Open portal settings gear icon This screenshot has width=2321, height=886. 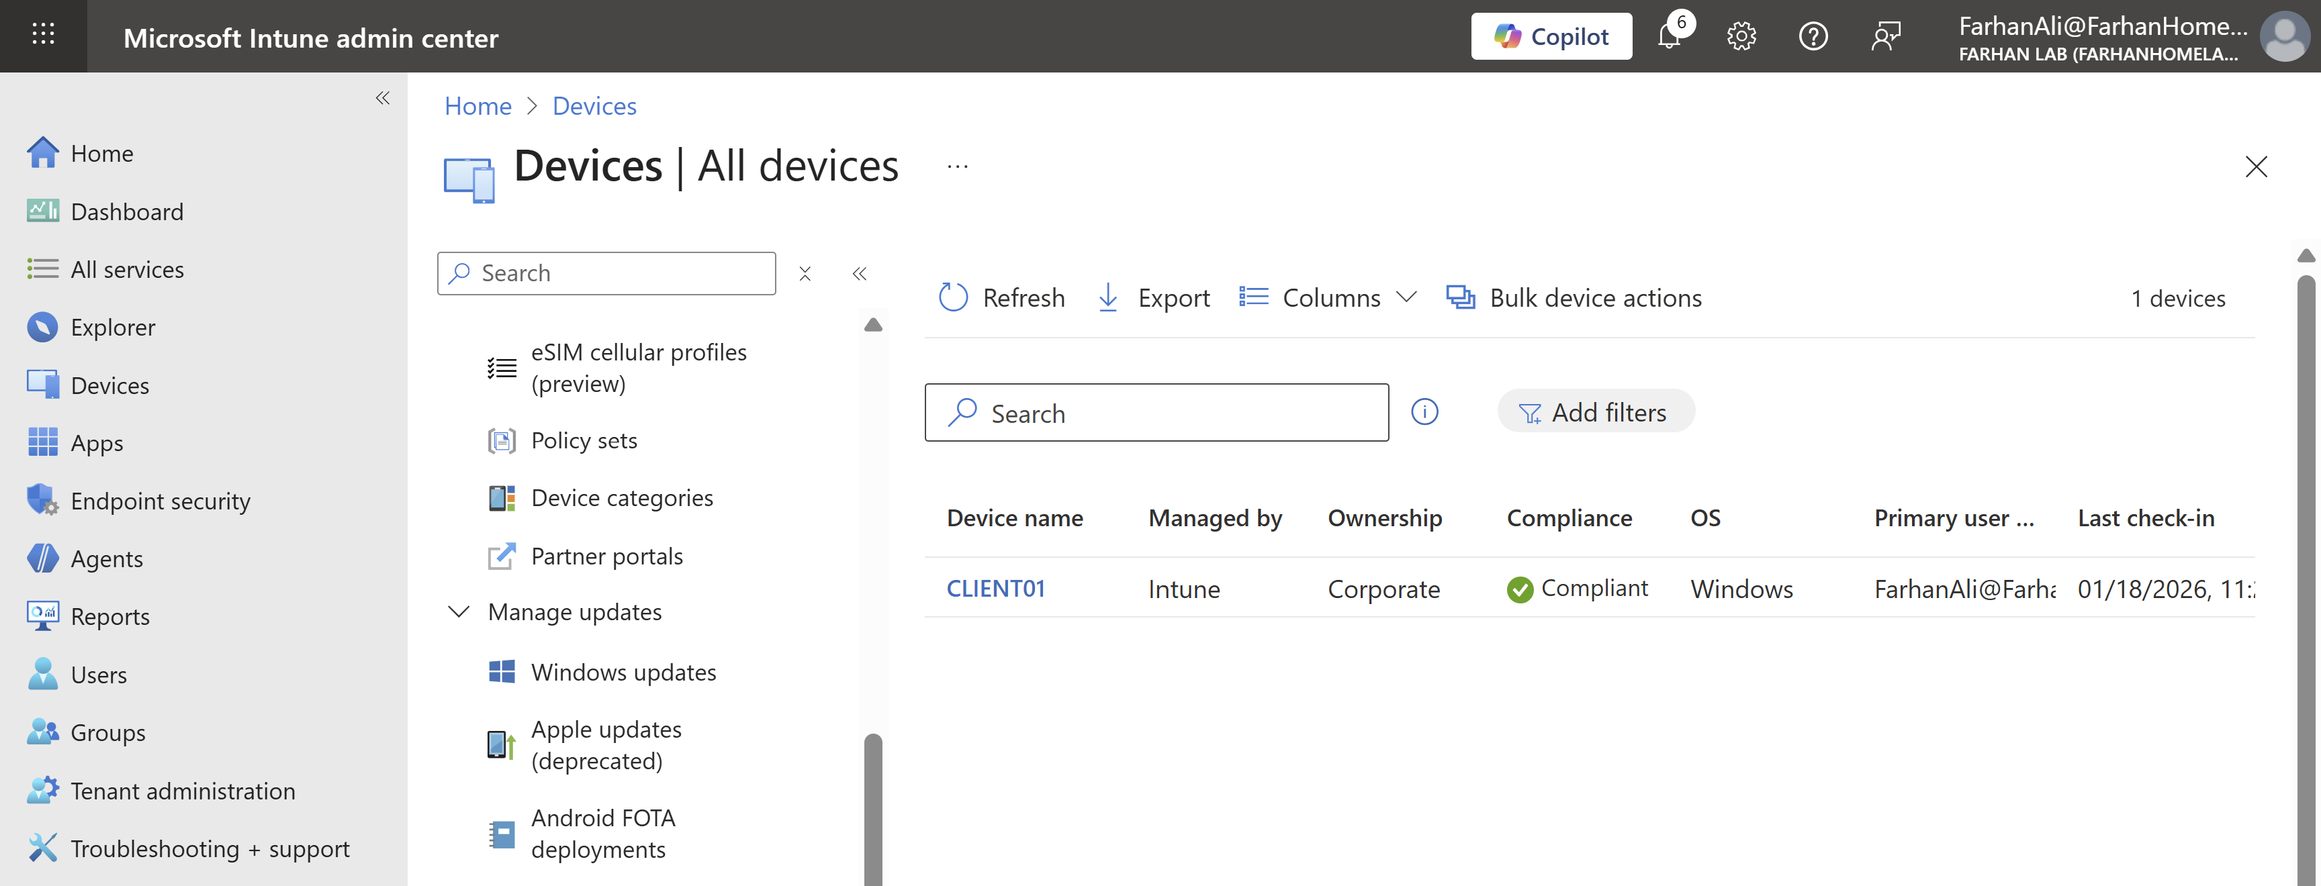pyautogui.click(x=1741, y=37)
